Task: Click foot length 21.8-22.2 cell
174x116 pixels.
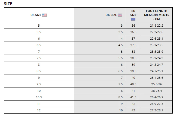Action: tap(156, 26)
